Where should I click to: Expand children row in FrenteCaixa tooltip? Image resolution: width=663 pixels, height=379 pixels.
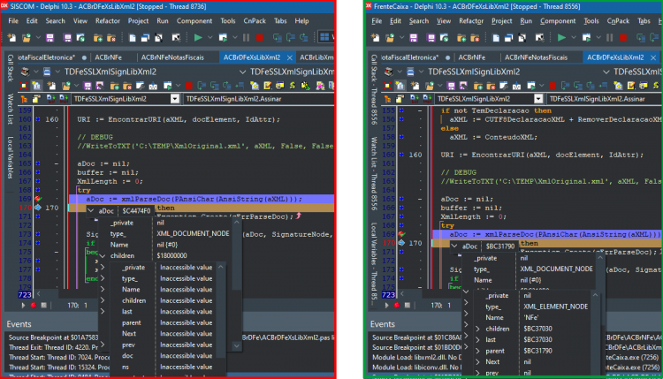point(477,329)
